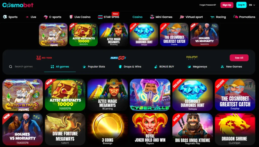Click the Forgot Password link

(x=208, y=5)
